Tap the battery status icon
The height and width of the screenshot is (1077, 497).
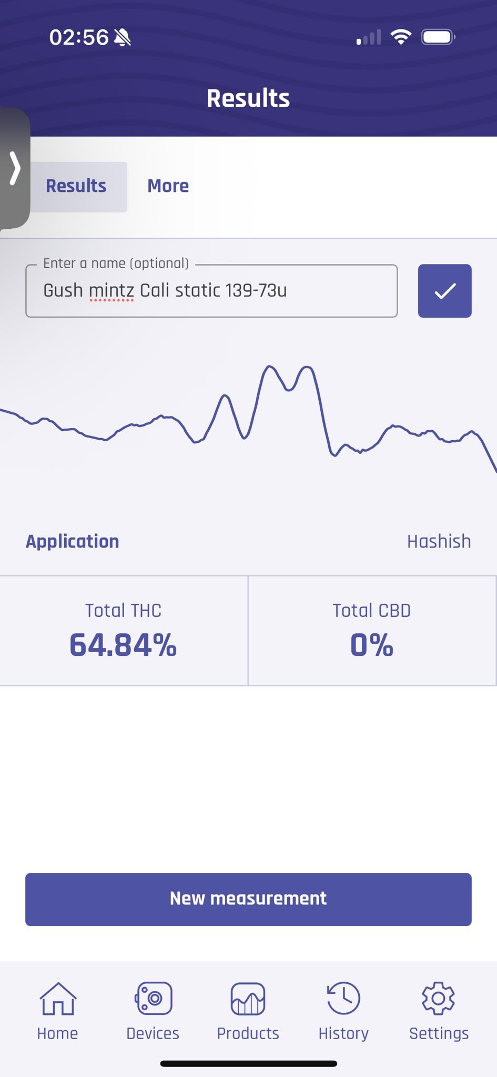click(438, 37)
